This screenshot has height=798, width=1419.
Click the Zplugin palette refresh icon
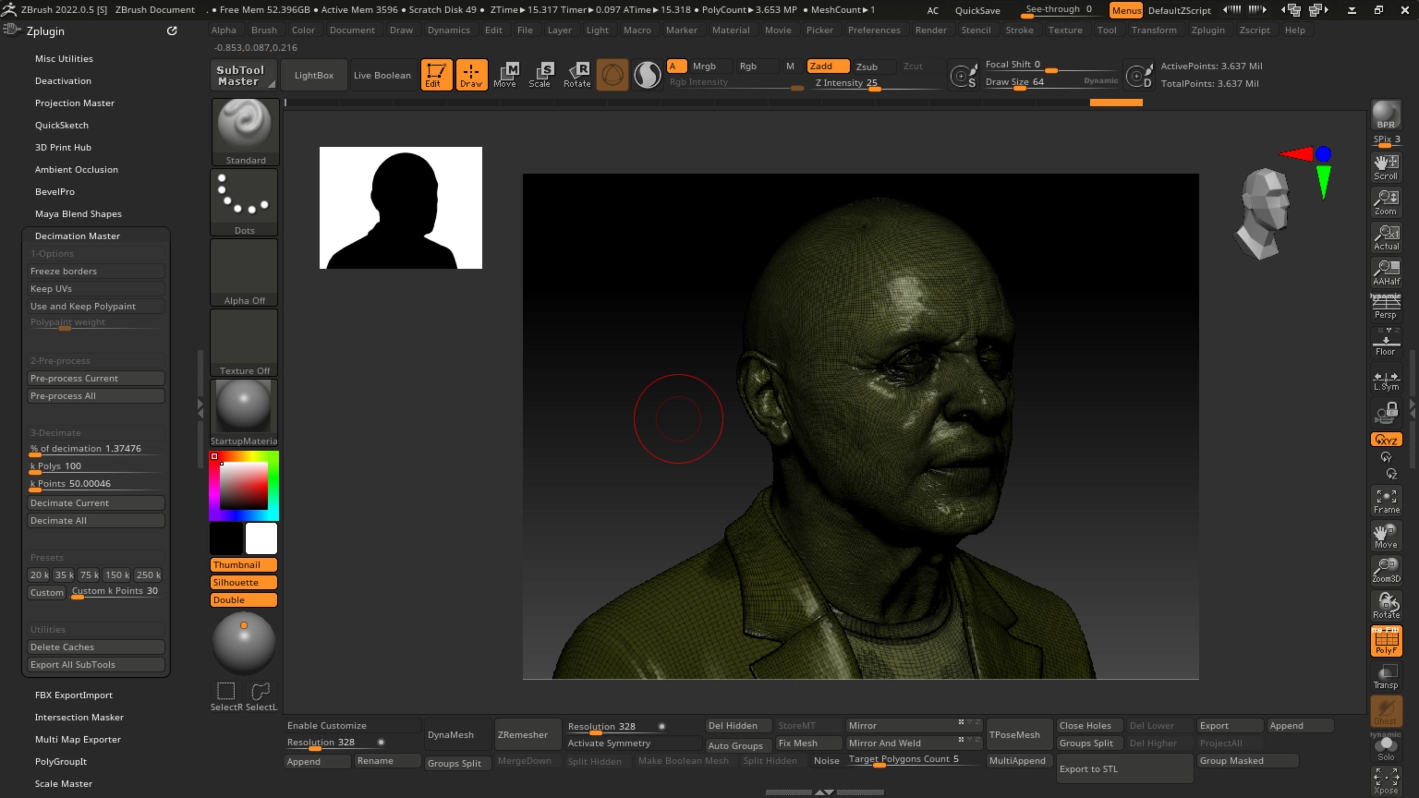click(x=172, y=31)
